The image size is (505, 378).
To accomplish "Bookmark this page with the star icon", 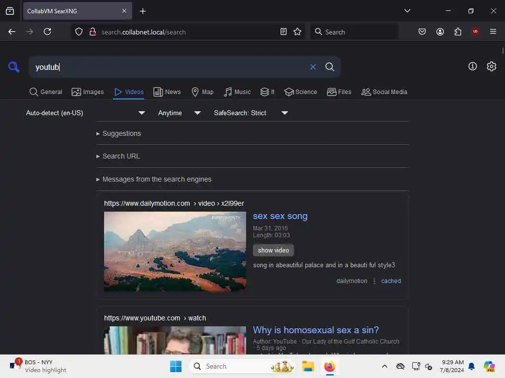I will tap(297, 31).
